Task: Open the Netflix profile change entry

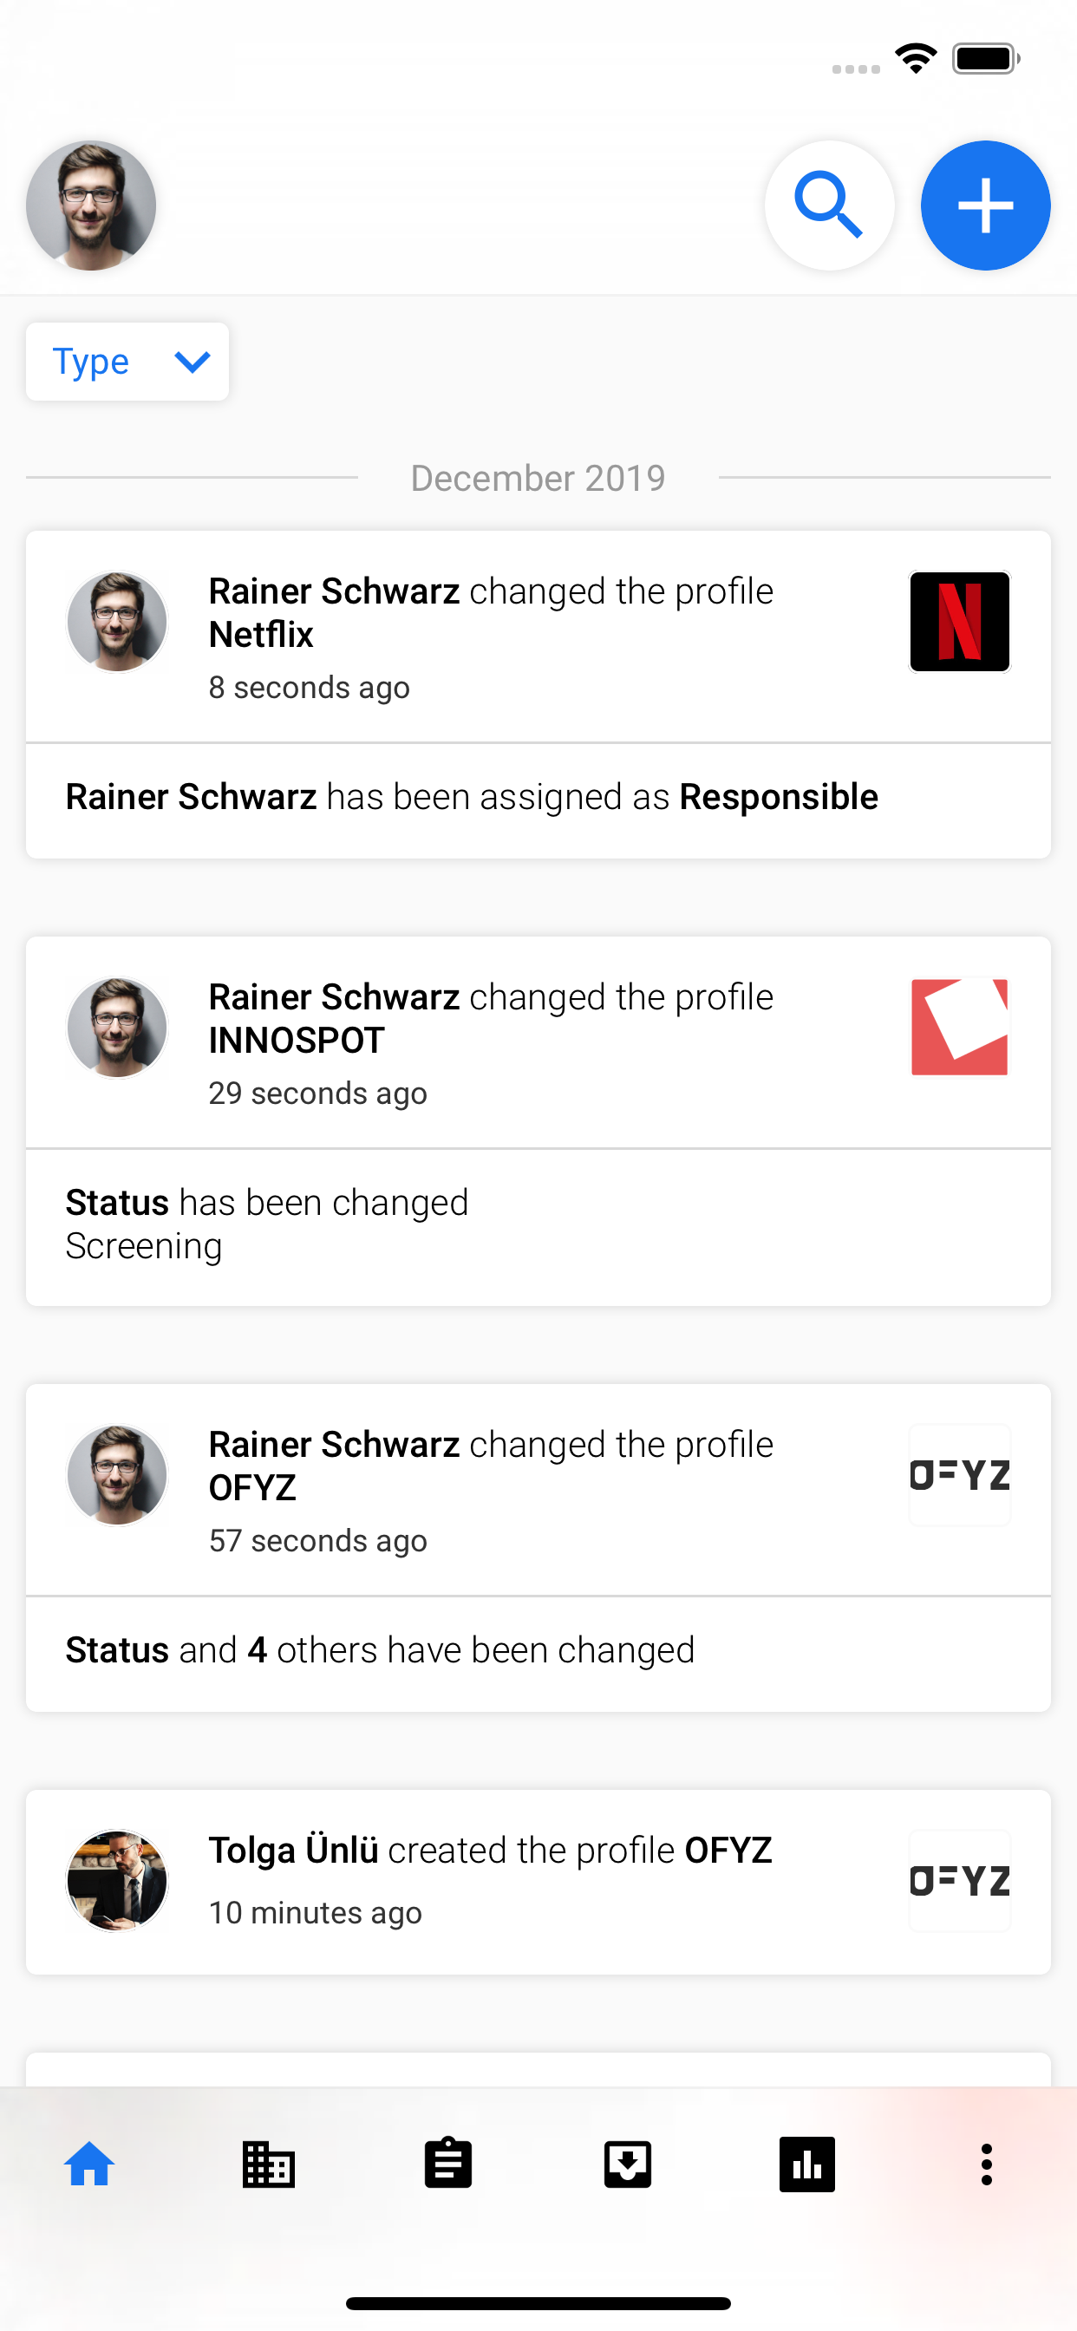Action: pos(538,637)
